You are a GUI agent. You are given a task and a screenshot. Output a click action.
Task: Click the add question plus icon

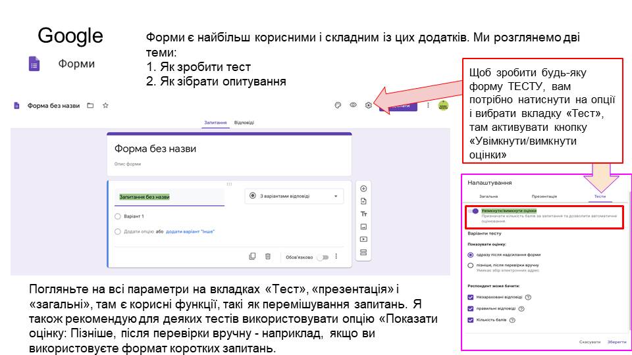click(x=363, y=189)
